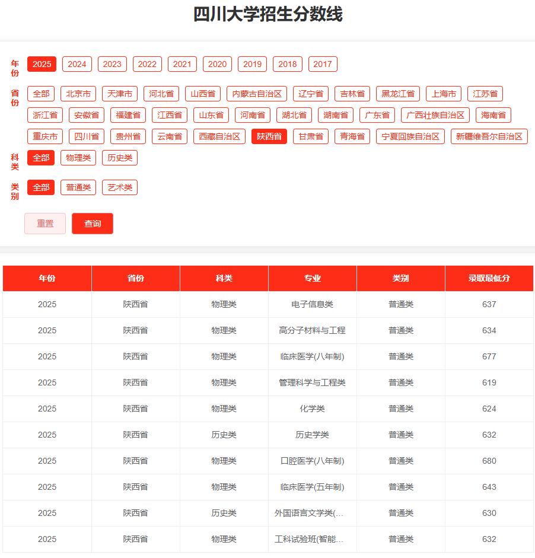Choose year 2019

click(x=252, y=64)
